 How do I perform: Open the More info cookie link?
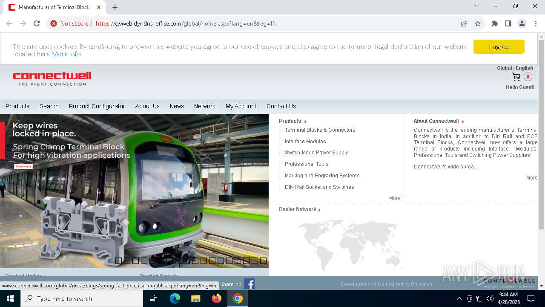[x=66, y=54]
